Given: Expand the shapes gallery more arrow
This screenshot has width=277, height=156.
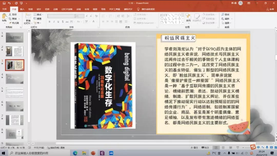Looking at the screenshot, I should click(x=182, y=23).
